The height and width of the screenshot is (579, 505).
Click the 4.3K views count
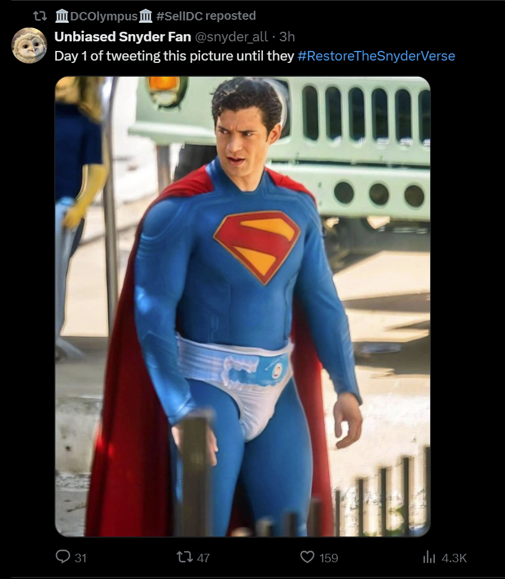[x=454, y=557]
